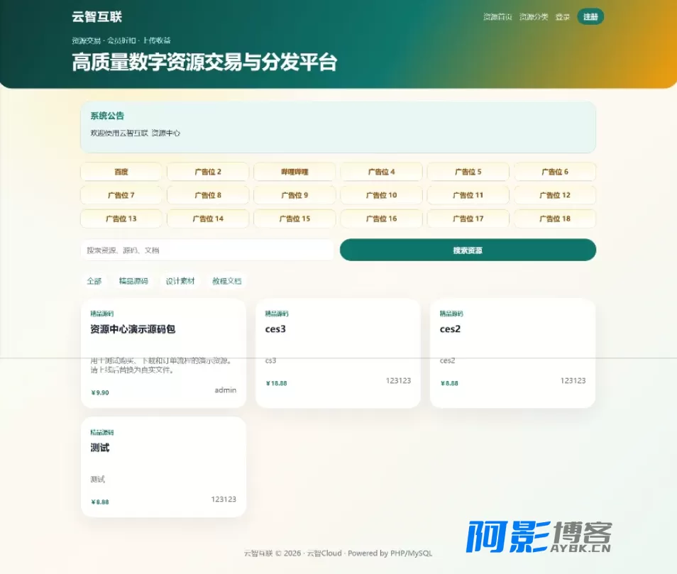Open the ces3 resource card

click(x=338, y=353)
